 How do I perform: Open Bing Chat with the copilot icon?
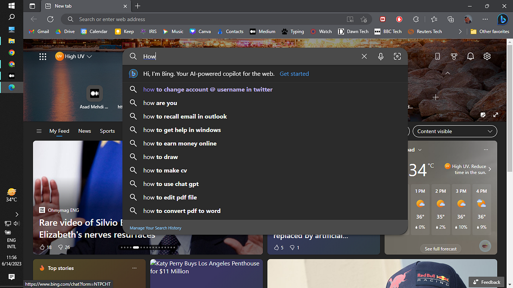(503, 19)
